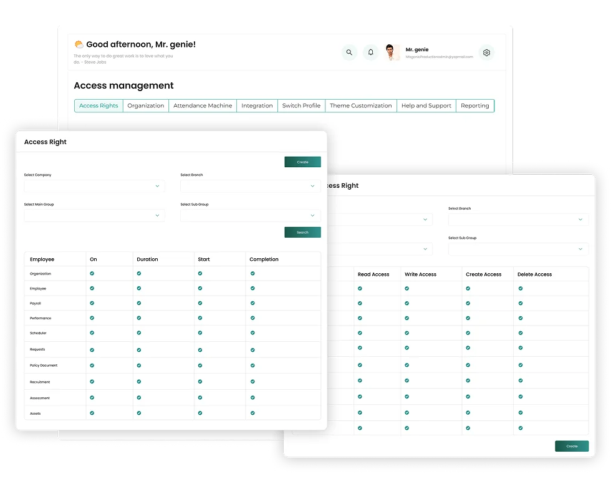
Task: Expand the Select Main Group dropdown
Action: 94,215
